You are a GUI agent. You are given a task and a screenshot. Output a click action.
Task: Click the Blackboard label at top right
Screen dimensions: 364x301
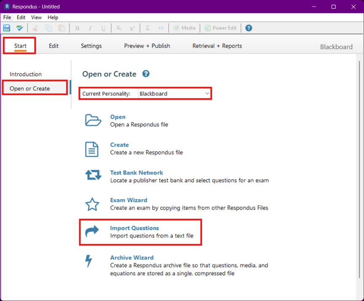[336, 47]
